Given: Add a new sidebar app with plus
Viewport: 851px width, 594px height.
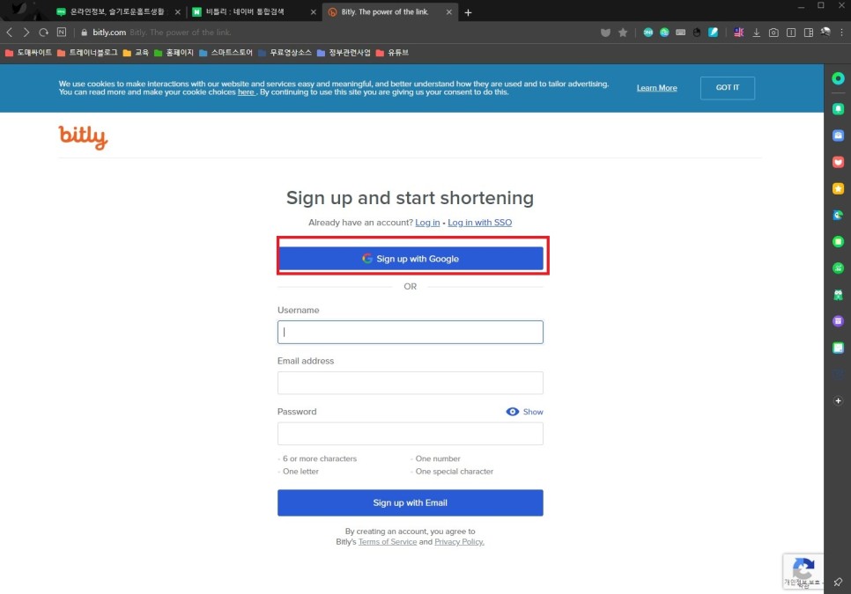Looking at the screenshot, I should [838, 400].
